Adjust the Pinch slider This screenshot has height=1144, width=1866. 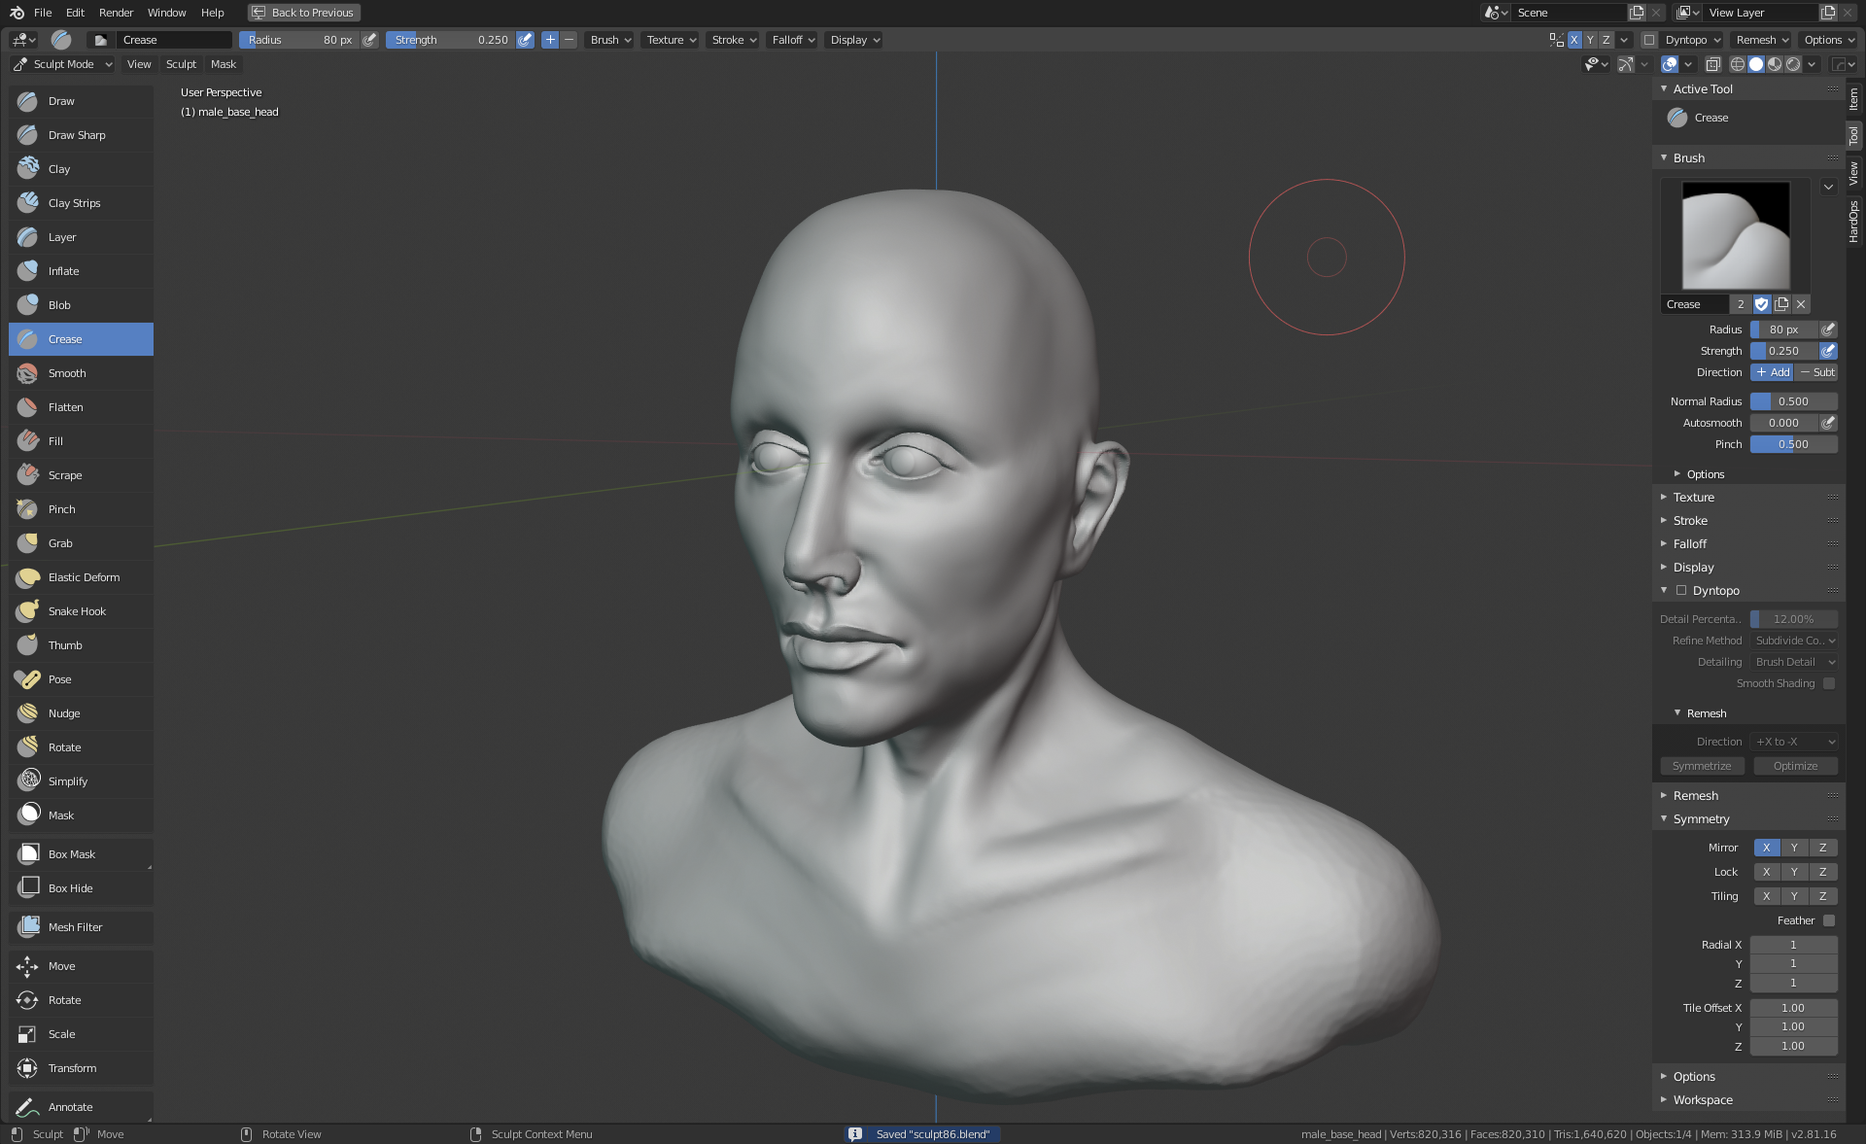click(1793, 444)
